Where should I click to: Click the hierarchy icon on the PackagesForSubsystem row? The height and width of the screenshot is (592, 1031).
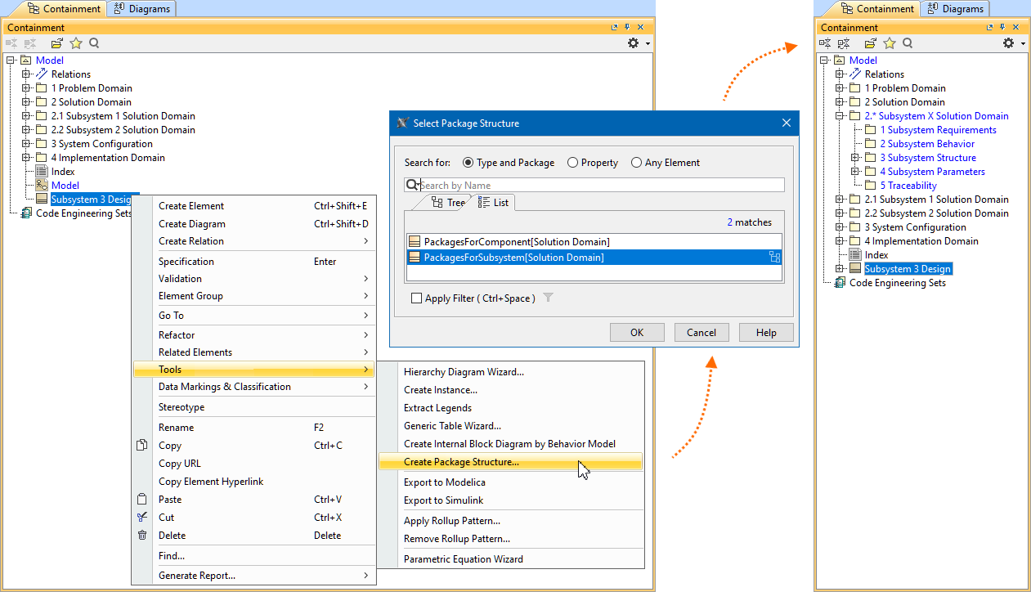point(773,258)
